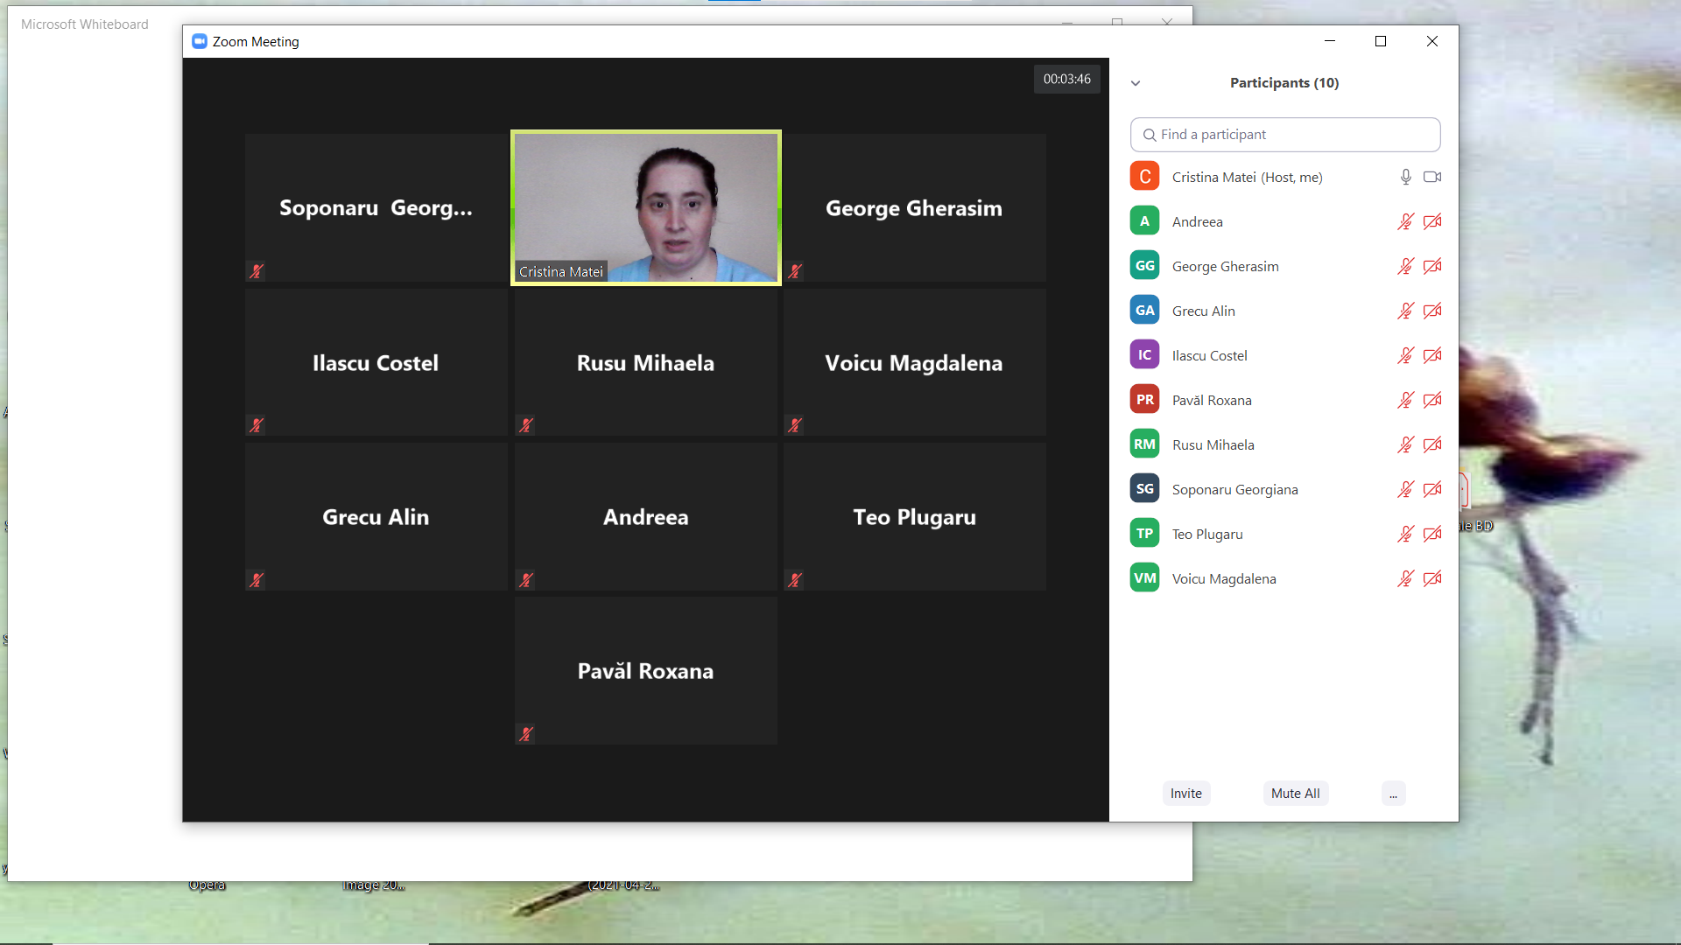Image resolution: width=1681 pixels, height=945 pixels.
Task: Click Teo Plugaru's disabled camera icon
Action: click(x=1432, y=534)
